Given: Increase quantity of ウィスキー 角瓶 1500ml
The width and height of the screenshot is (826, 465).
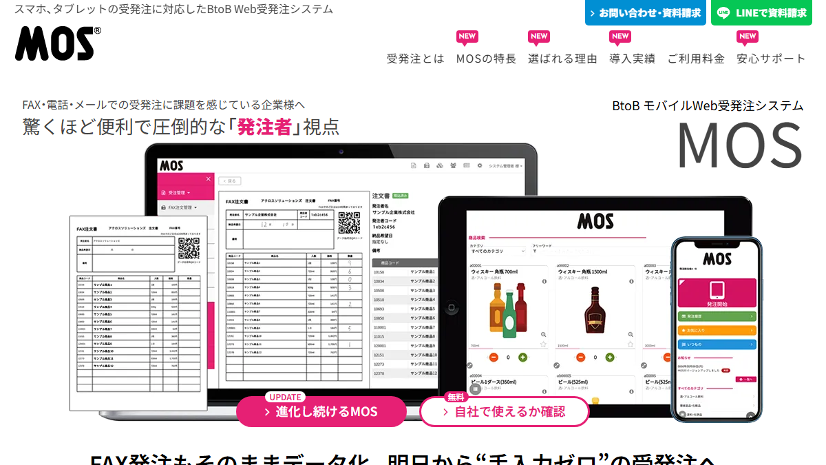Looking at the screenshot, I should [x=610, y=357].
